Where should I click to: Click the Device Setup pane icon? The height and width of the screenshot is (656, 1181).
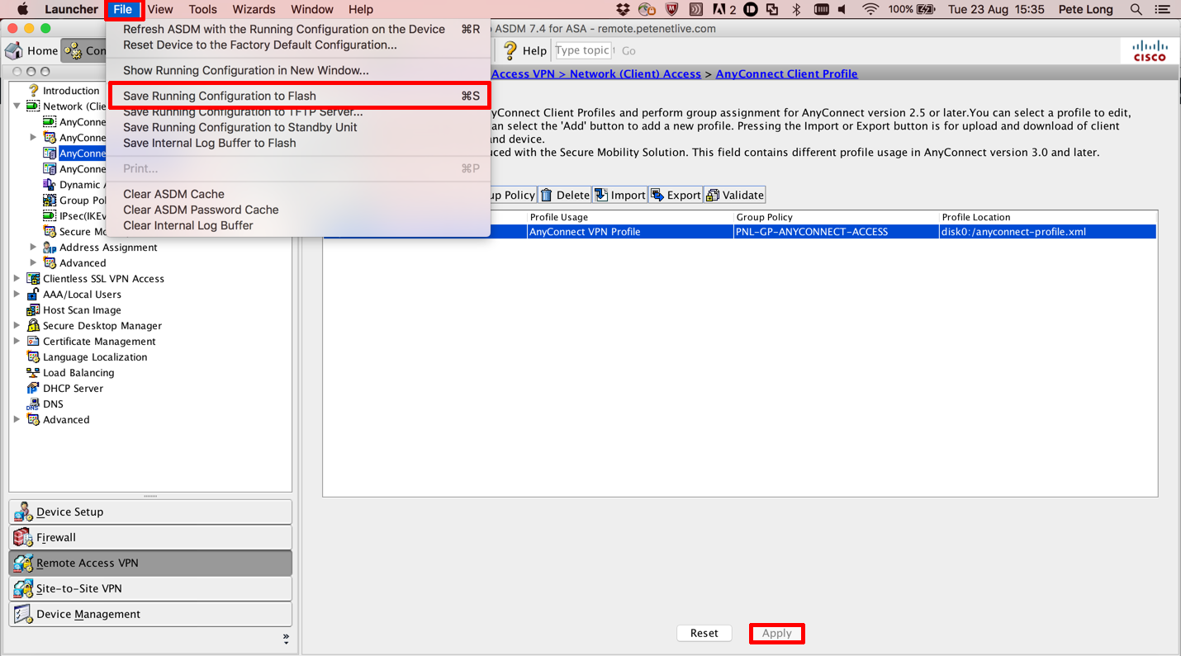point(23,512)
